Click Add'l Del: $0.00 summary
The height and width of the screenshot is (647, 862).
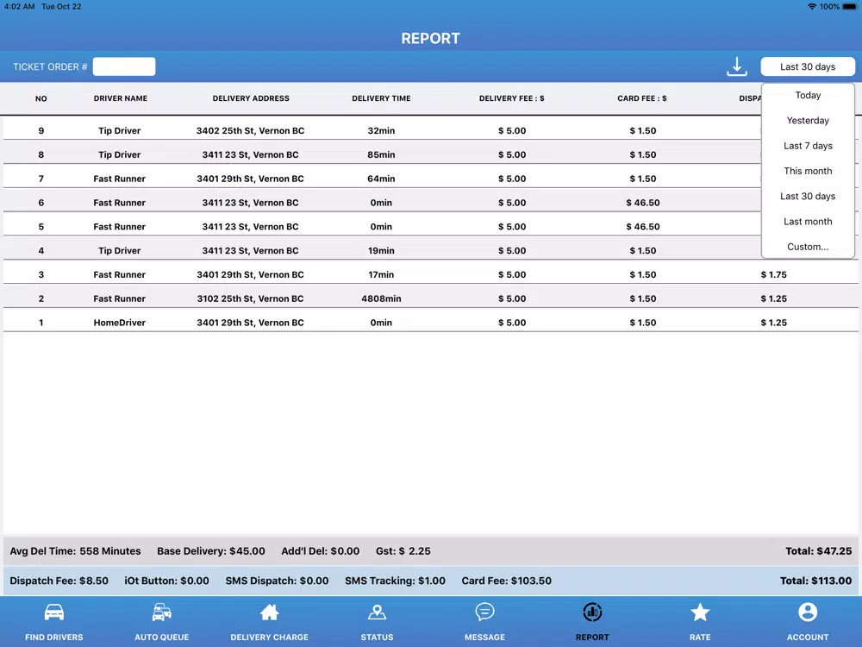tap(321, 550)
